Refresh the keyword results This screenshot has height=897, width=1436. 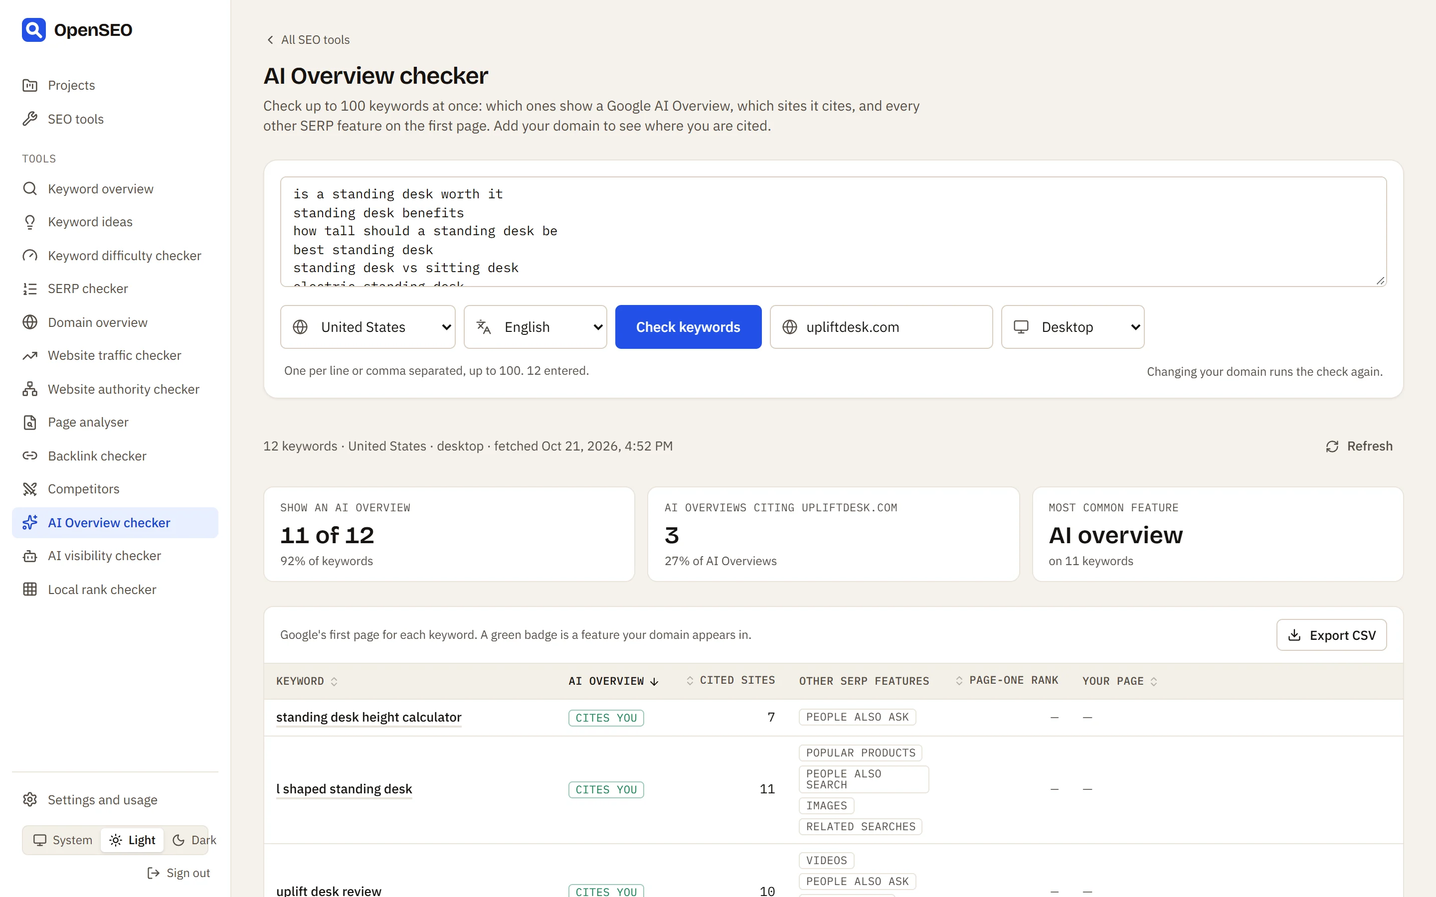coord(1359,446)
